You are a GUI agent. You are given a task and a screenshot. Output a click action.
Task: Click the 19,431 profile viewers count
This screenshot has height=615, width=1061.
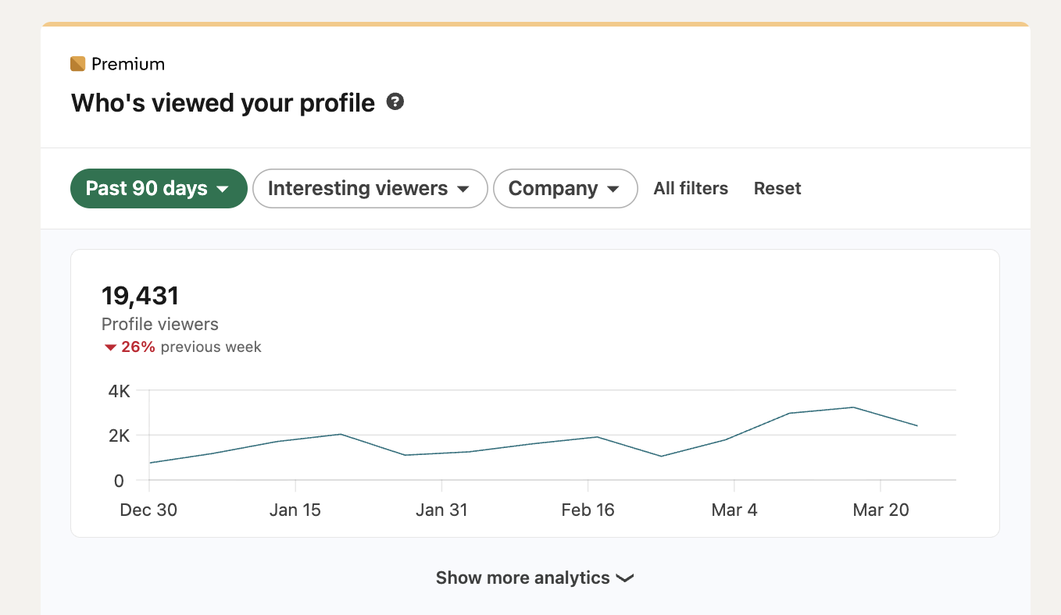point(140,295)
